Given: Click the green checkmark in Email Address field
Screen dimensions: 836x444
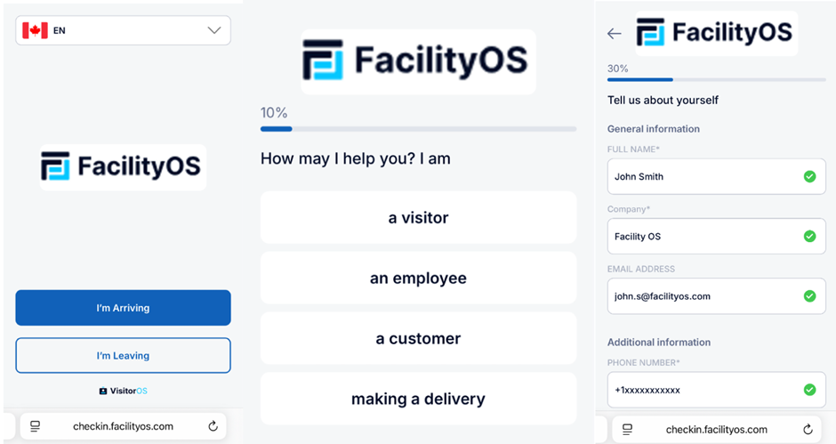Looking at the screenshot, I should [809, 295].
